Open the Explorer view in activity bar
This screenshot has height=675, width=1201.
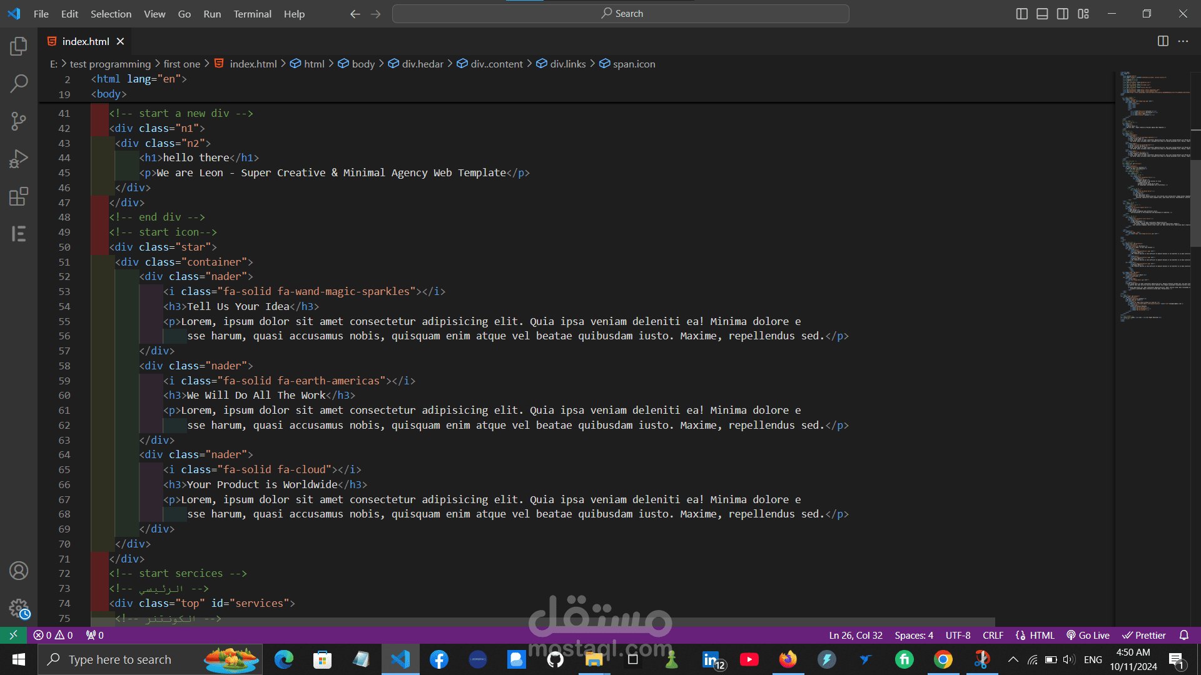click(19, 46)
